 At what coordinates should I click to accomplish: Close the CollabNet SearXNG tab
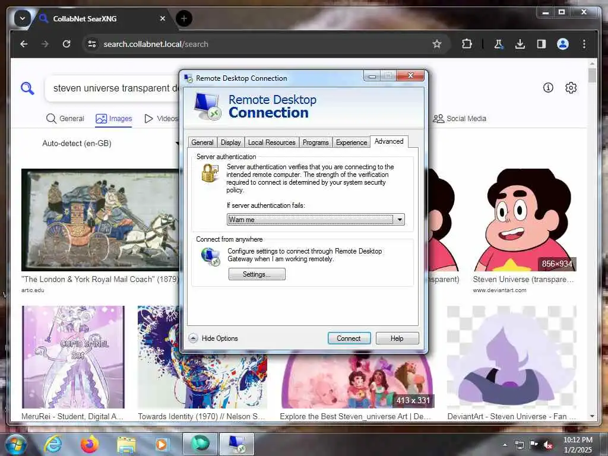tap(163, 18)
